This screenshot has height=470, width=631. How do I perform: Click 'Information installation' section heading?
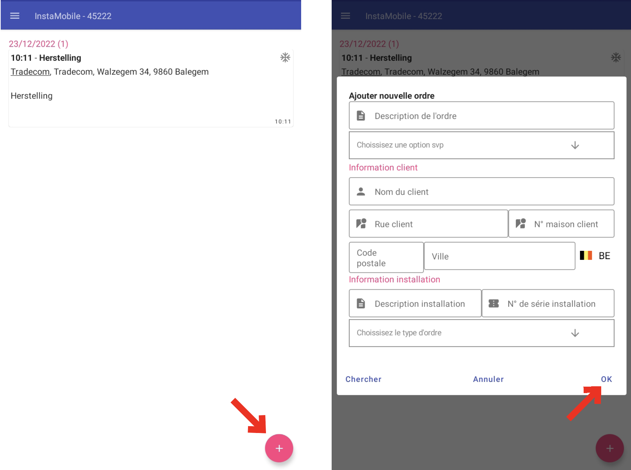coord(394,279)
